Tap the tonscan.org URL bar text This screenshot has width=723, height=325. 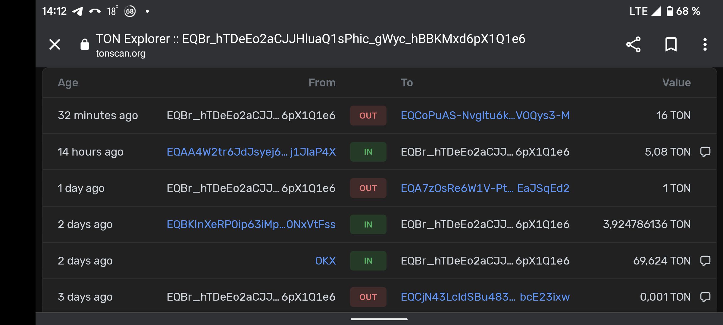pyautogui.click(x=120, y=54)
